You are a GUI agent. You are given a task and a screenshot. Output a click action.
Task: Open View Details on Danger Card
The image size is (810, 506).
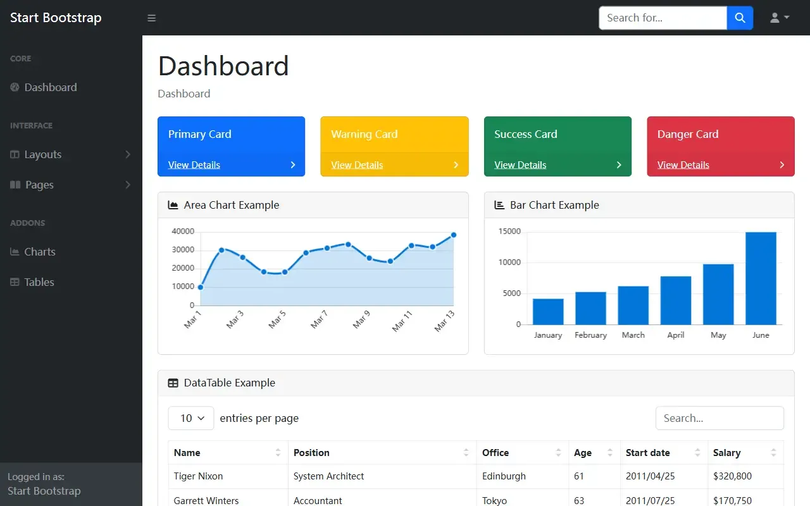683,165
